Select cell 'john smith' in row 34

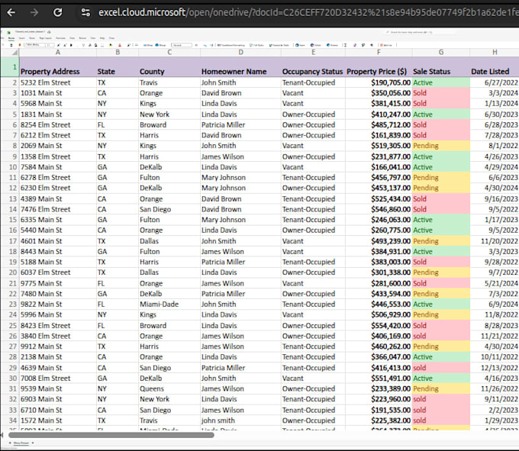point(240,420)
